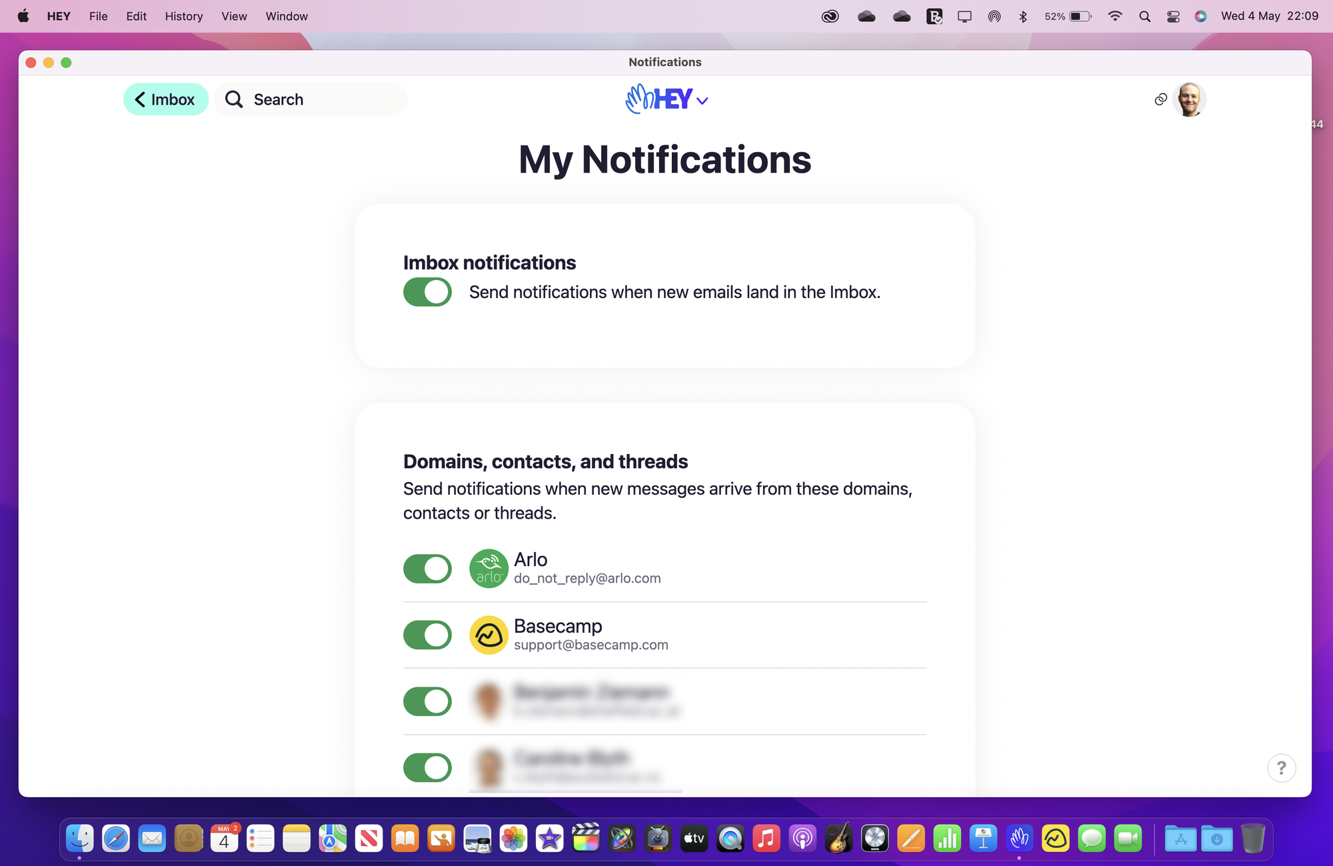Disable Basecamp notifications toggle

(427, 634)
